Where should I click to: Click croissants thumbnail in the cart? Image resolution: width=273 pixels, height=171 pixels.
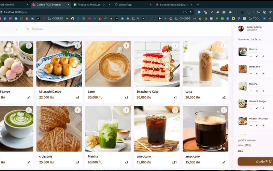click(x=243, y=69)
